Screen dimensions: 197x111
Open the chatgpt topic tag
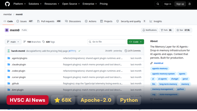coord(175,79)
